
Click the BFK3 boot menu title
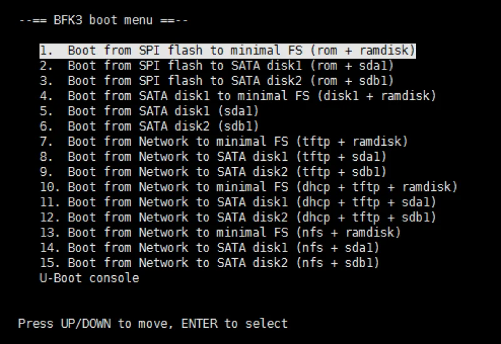[x=103, y=20]
